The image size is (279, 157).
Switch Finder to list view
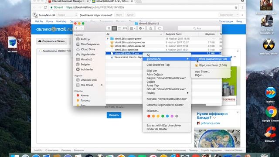114,28
